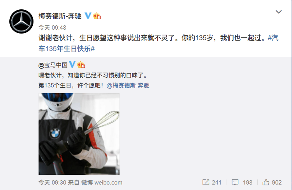
Task: Click the blue V verified badge beside 梅赛德斯-奔驰
Action: [x=88, y=16]
